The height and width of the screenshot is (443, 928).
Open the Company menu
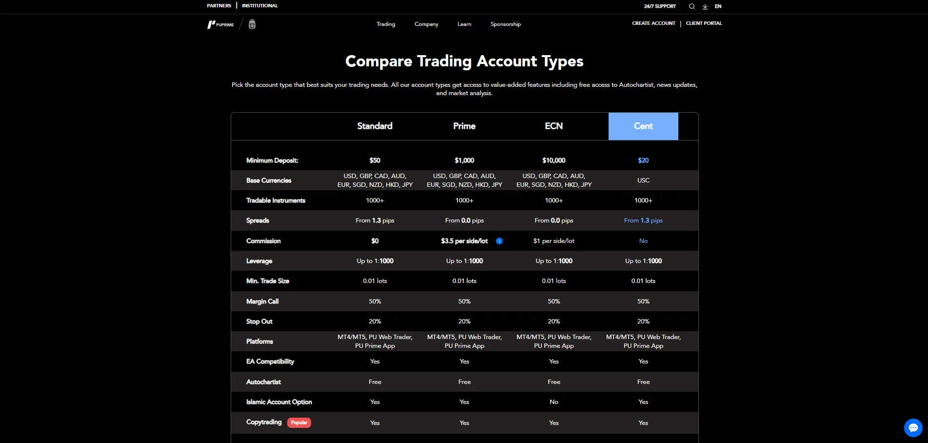(x=426, y=24)
